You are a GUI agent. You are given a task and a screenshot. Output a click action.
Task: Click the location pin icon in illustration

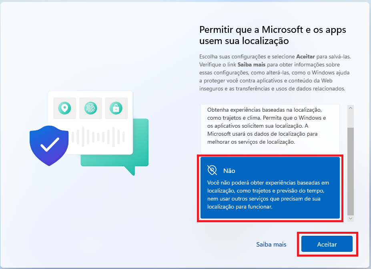tap(64, 108)
